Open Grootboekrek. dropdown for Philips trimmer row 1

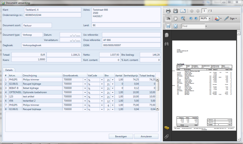[x=85, y=80]
